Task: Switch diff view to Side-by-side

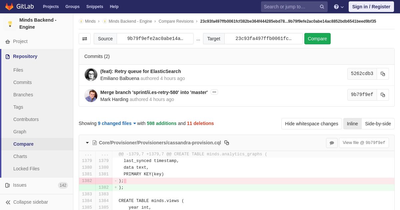Action: pos(378,124)
